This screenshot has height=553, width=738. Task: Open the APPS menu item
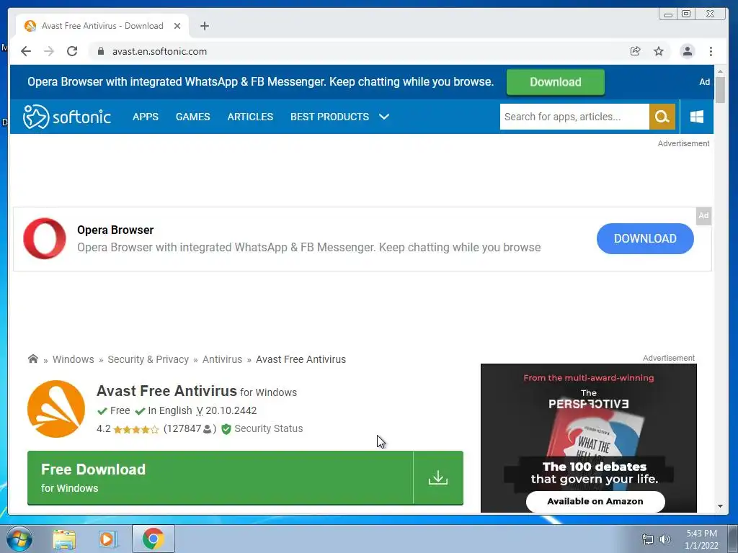[146, 117]
